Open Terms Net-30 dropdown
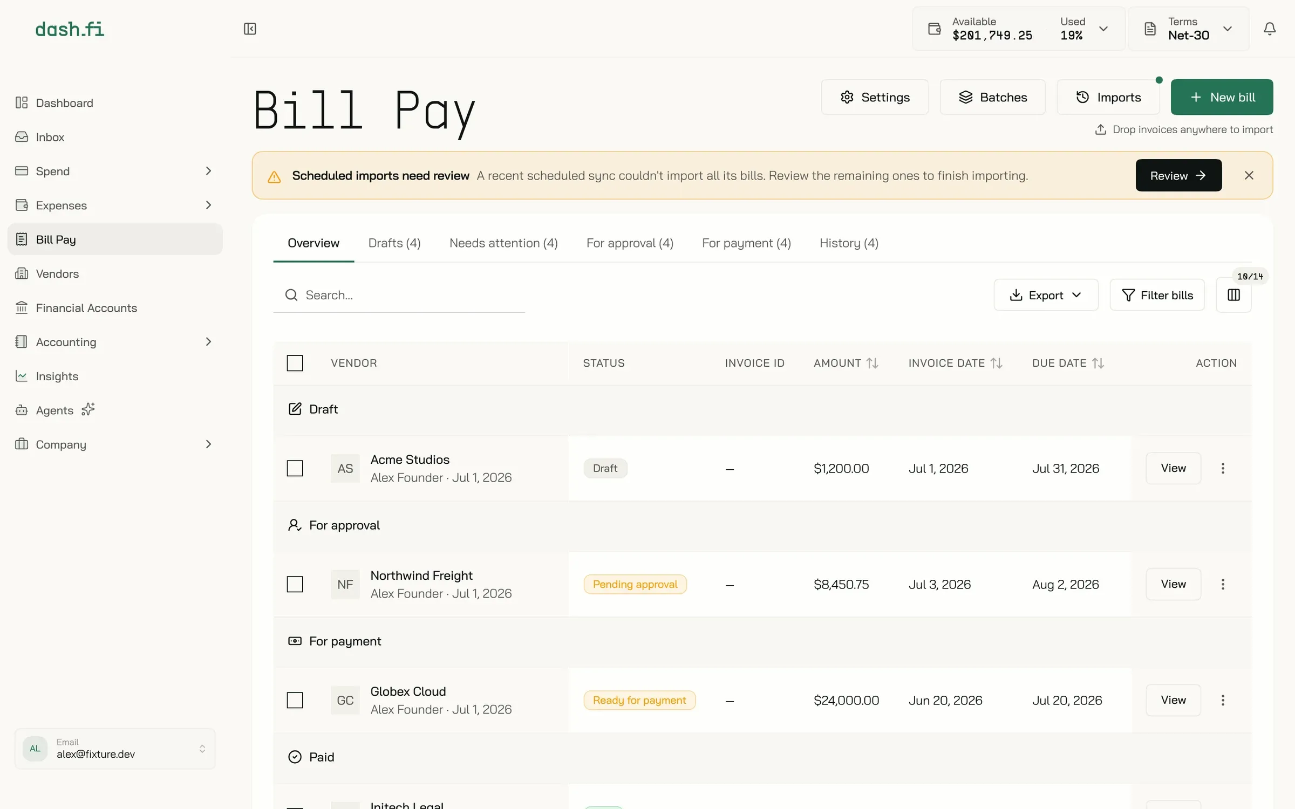1295x809 pixels. [x=1188, y=29]
